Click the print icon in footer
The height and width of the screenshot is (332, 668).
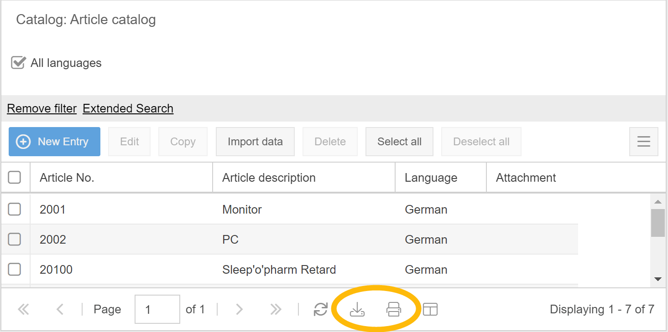(x=393, y=310)
